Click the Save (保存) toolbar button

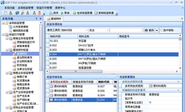54,13
